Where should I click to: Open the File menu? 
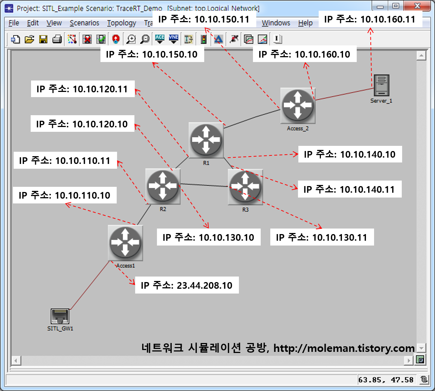coord(14,23)
